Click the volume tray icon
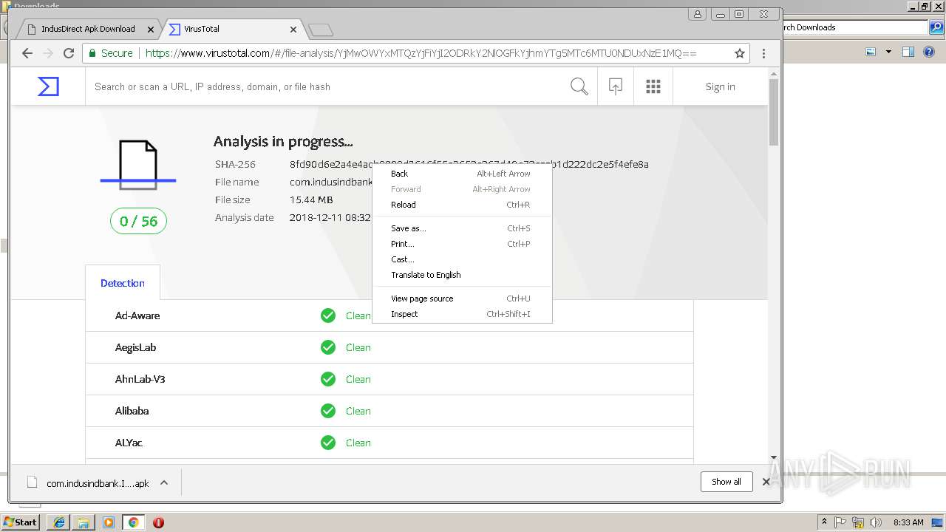This screenshot has width=946, height=532. click(x=876, y=522)
